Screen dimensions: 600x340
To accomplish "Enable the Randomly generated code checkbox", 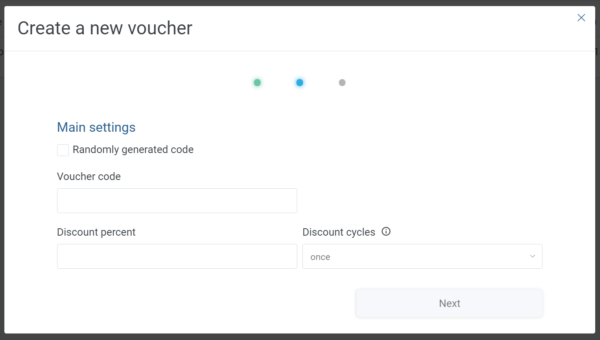I will pos(63,150).
